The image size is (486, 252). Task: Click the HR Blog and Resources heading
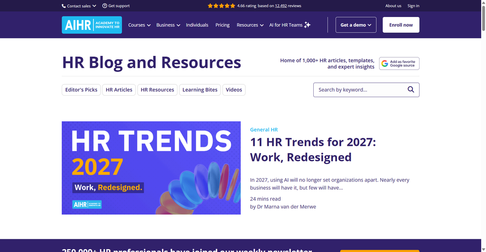point(151,63)
